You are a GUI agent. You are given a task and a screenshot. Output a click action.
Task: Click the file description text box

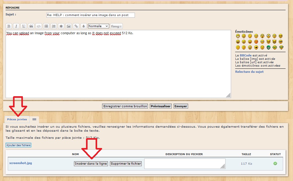185,164
